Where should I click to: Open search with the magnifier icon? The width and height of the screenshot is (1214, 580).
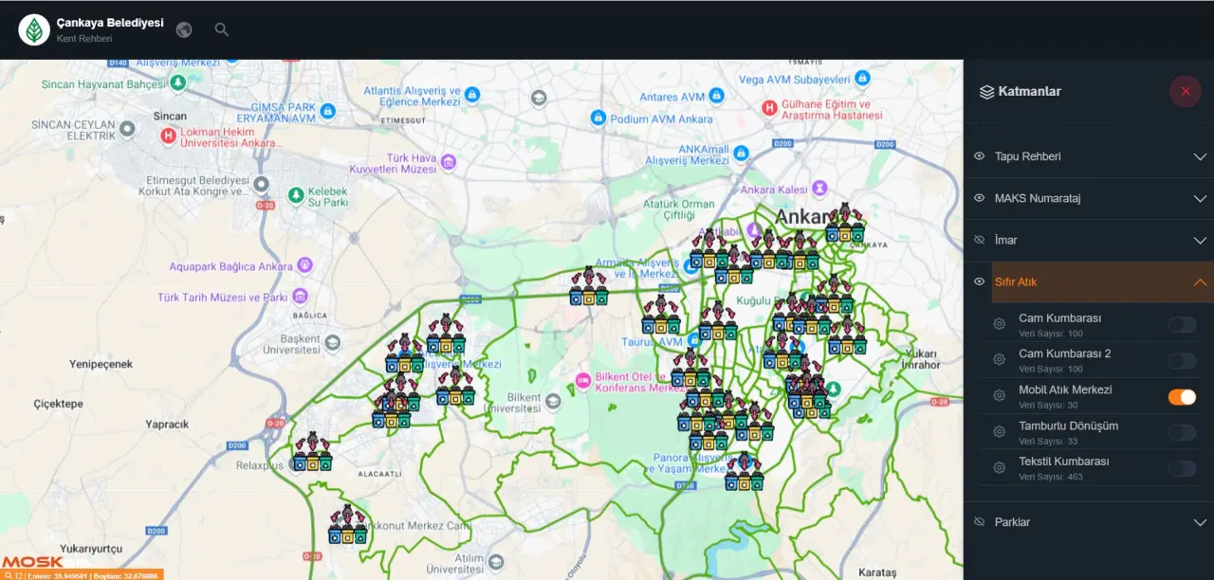[x=222, y=29]
